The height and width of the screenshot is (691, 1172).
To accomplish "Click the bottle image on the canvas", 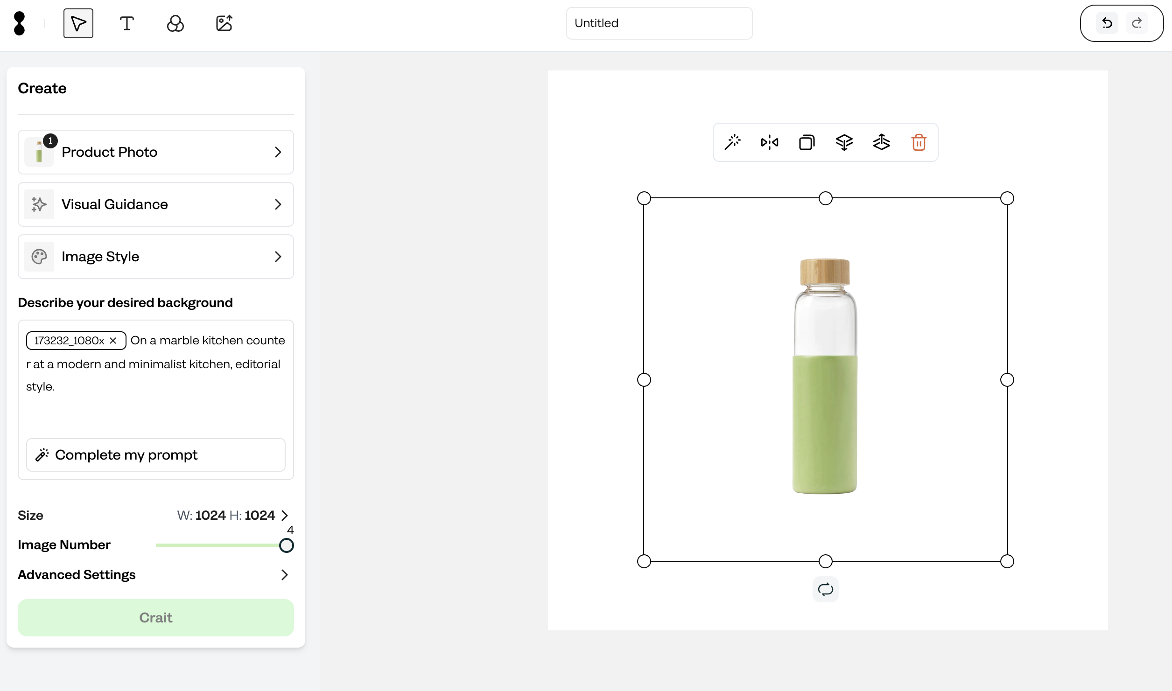I will point(825,376).
